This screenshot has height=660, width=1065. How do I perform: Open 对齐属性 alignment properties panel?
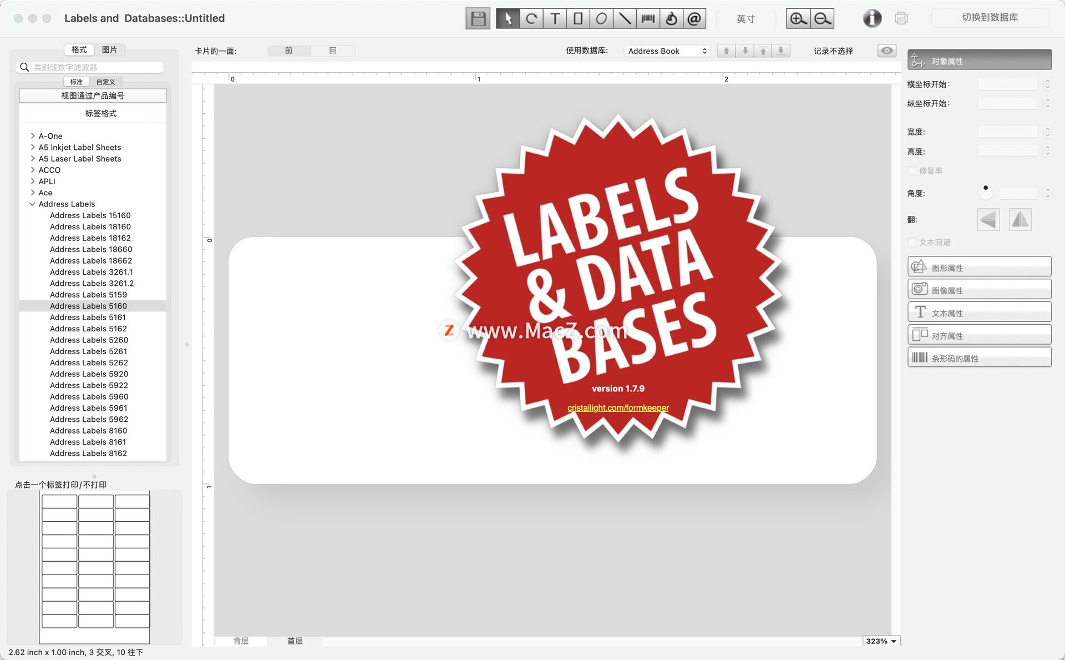pos(980,335)
